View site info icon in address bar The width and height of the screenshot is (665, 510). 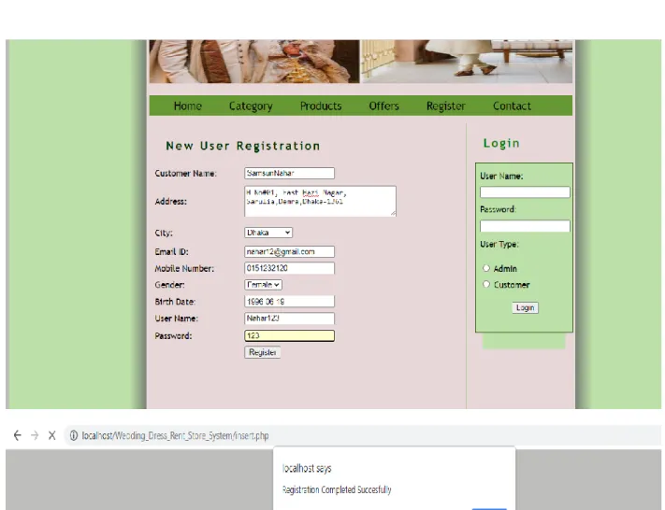pos(74,435)
